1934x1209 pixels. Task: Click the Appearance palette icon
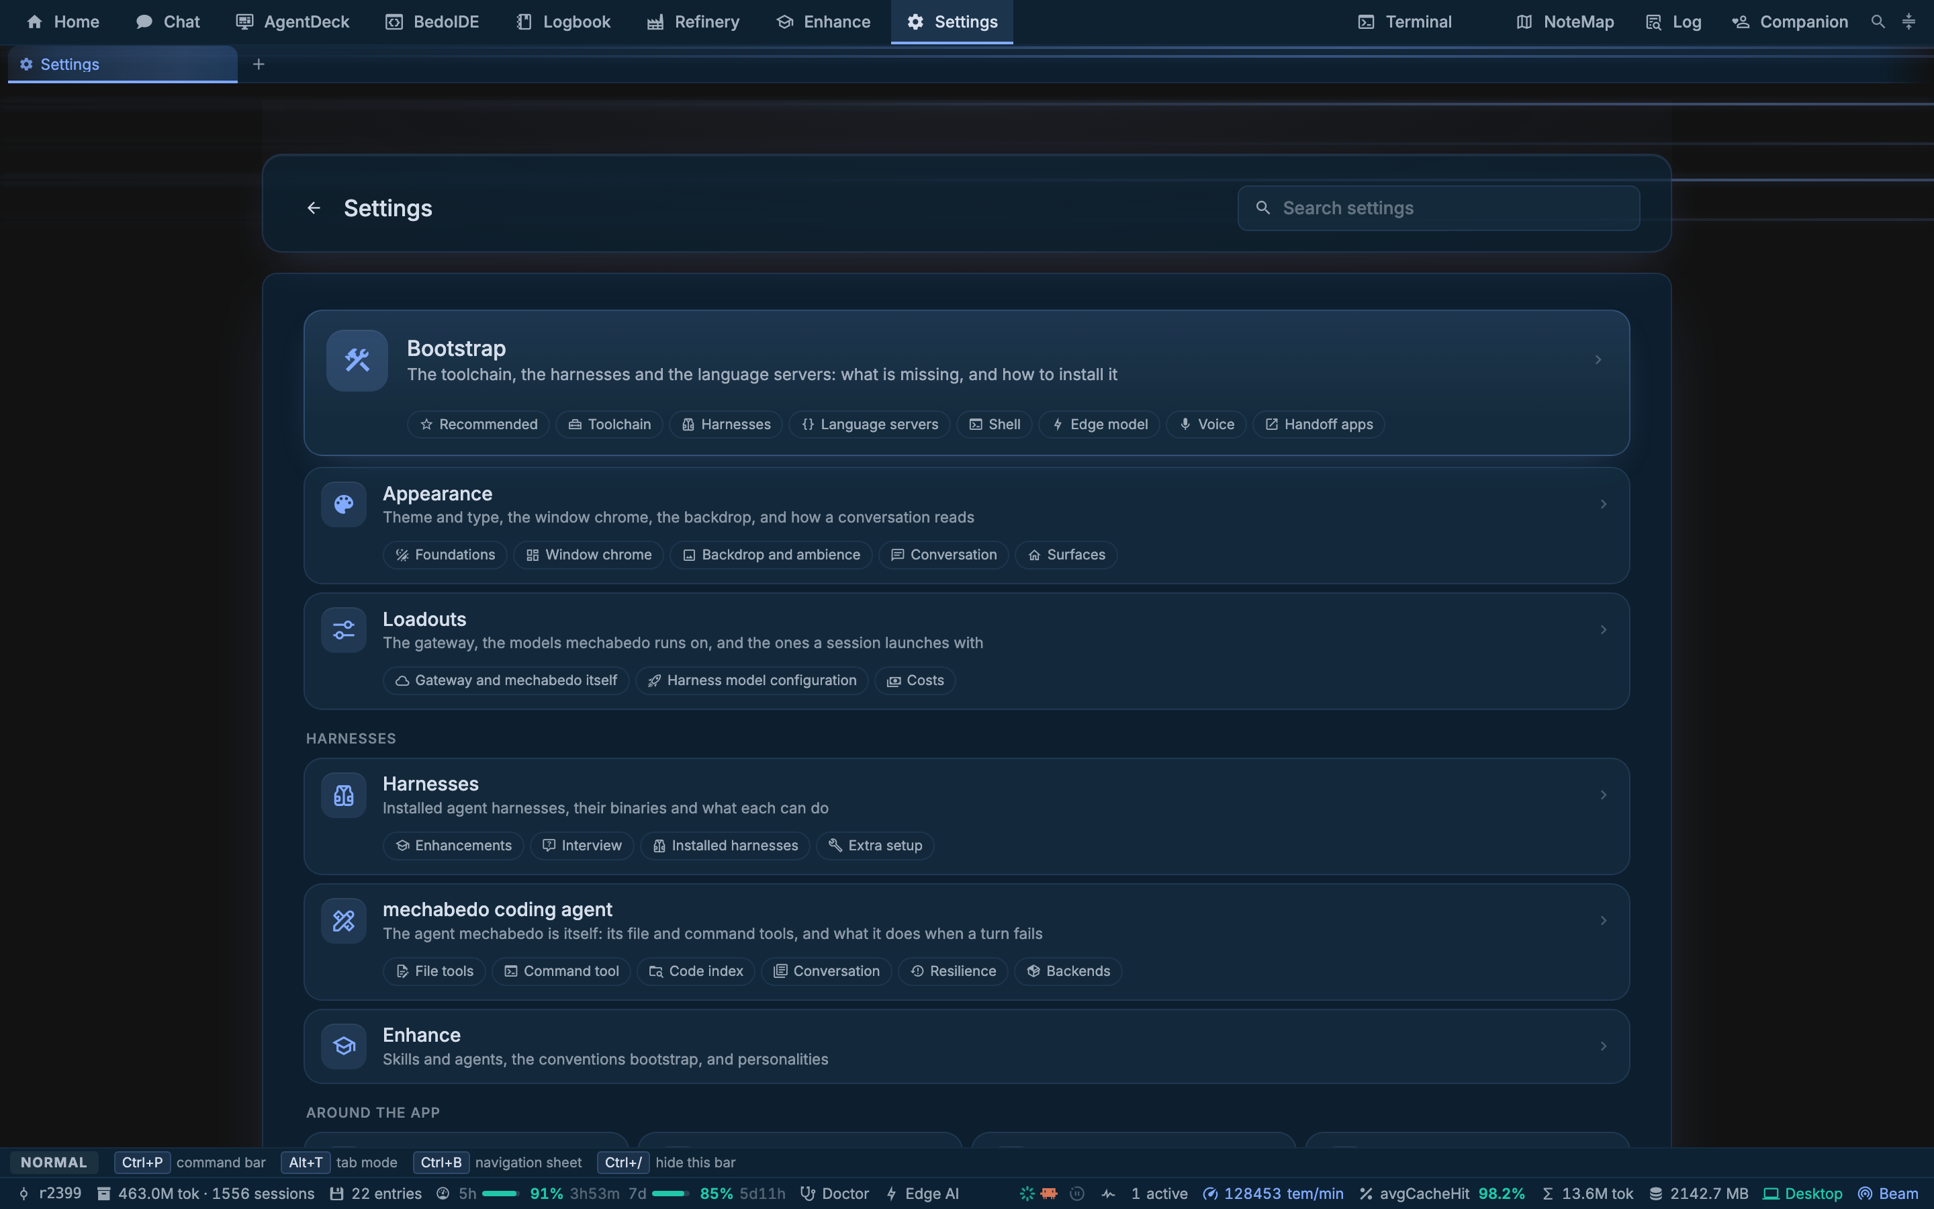[x=344, y=504]
